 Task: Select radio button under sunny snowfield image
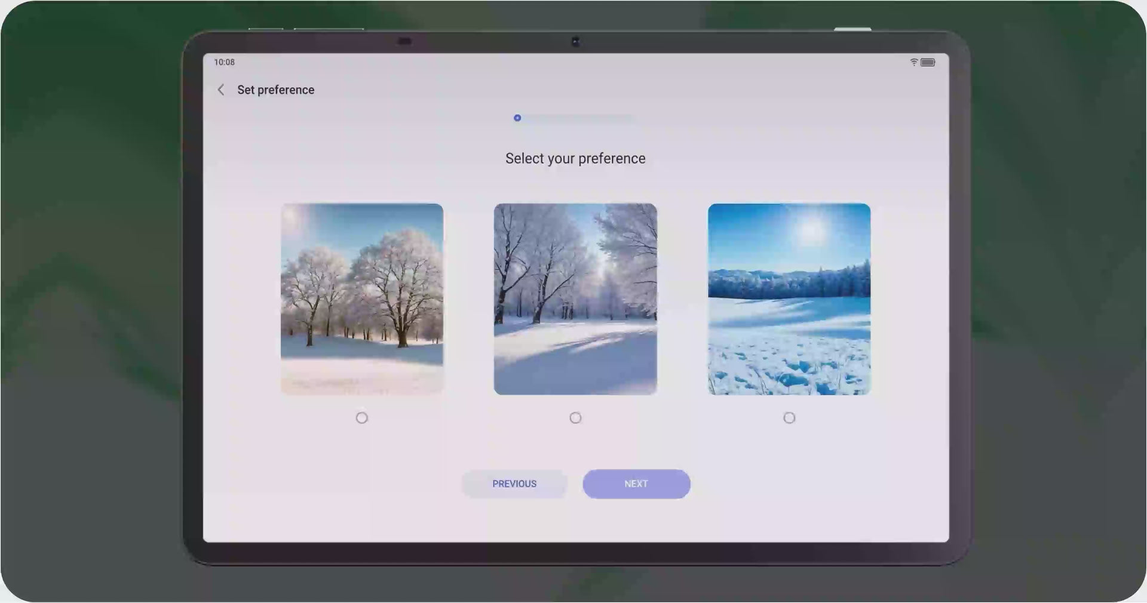pos(789,418)
